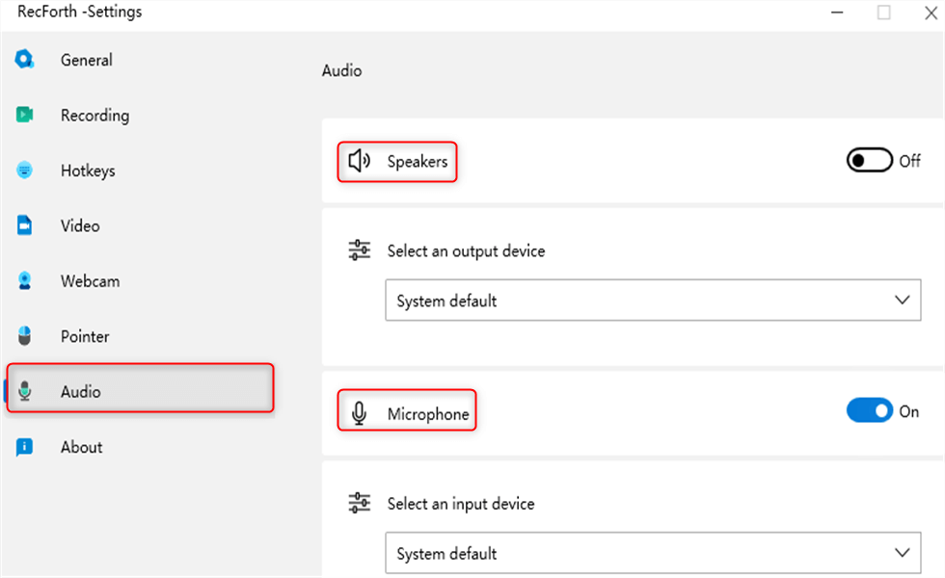Click the 'Off' label beside Speakers switch
Screen dimensions: 945x578
click(909, 161)
